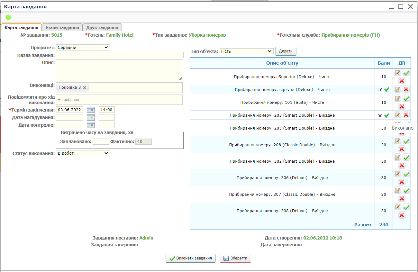Delete the room 308 (Deluxe) cleaning row
The width and height of the screenshot is (418, 272).
402,215
